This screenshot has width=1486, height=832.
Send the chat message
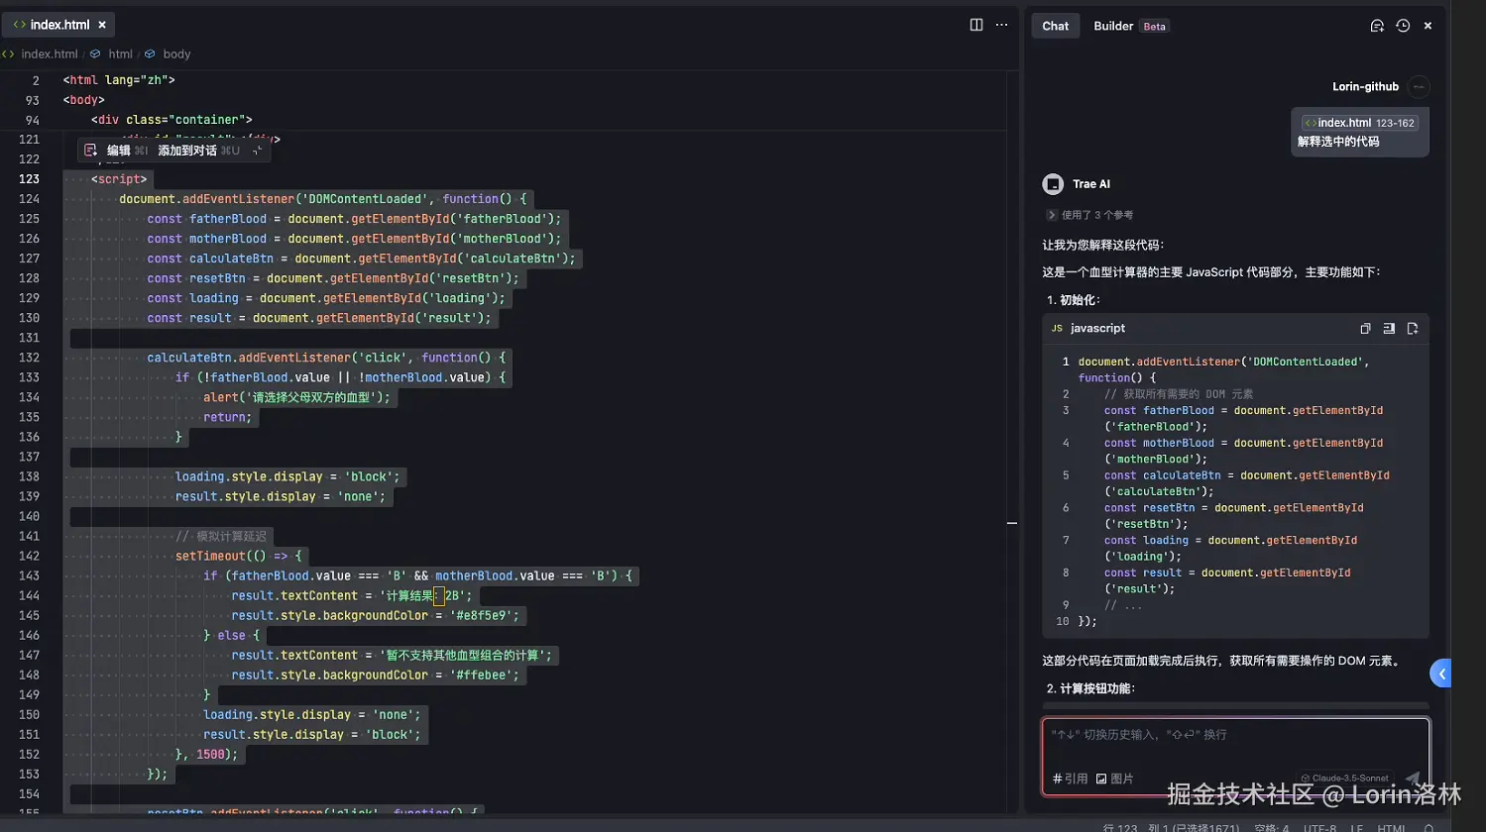tap(1413, 779)
